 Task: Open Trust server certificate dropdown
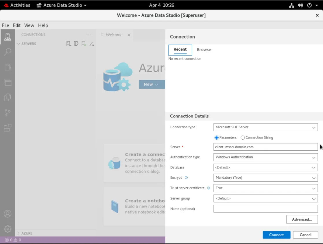265,188
